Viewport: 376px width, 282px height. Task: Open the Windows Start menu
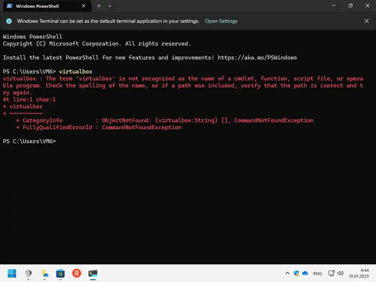click(x=12, y=273)
